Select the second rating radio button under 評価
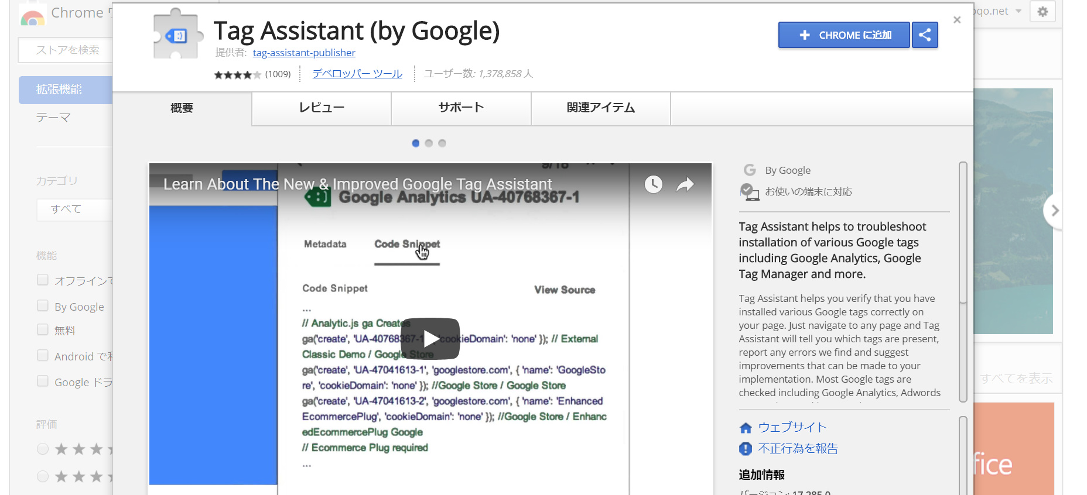 click(x=43, y=476)
